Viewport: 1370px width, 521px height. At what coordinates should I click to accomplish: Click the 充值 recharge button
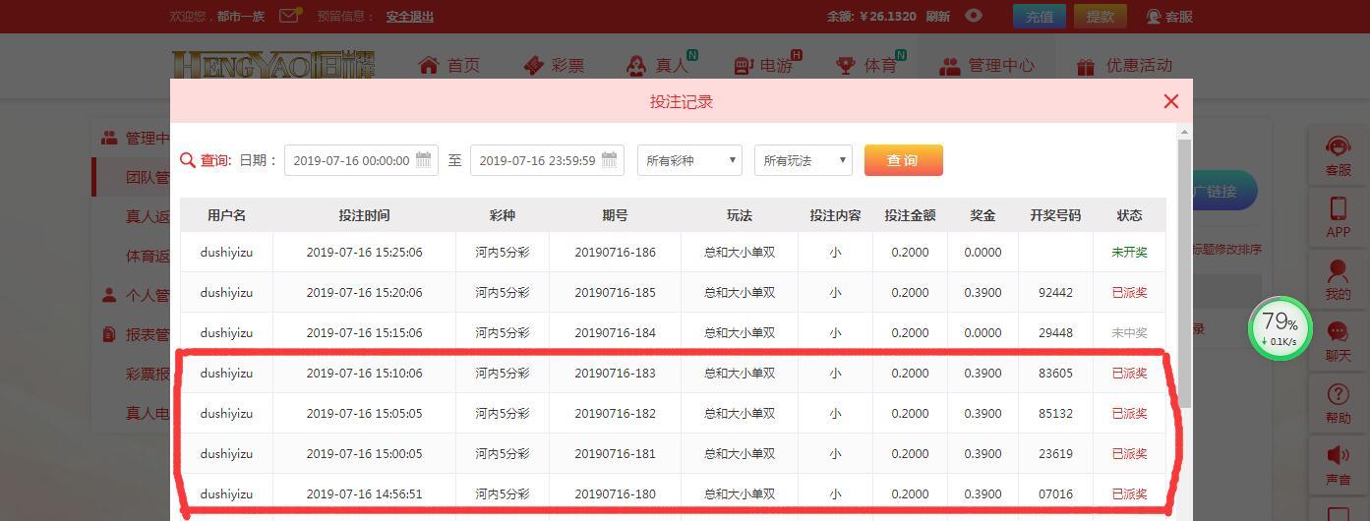click(1040, 16)
